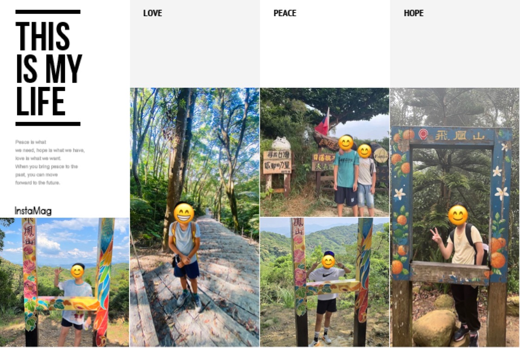Select the frog statue atop the wooden sign

coord(281,144)
